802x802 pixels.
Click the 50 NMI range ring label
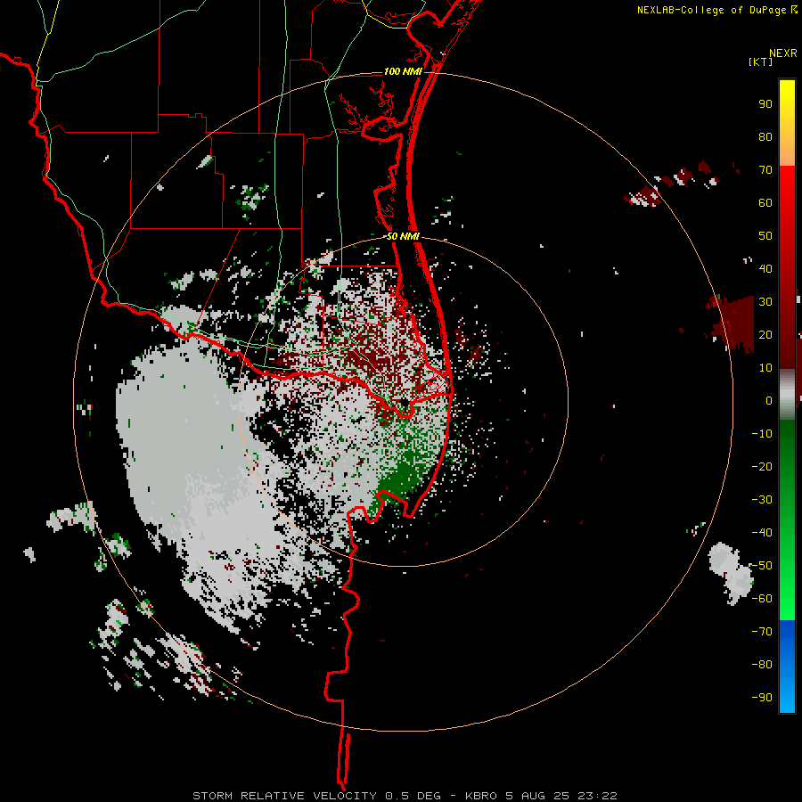403,236
